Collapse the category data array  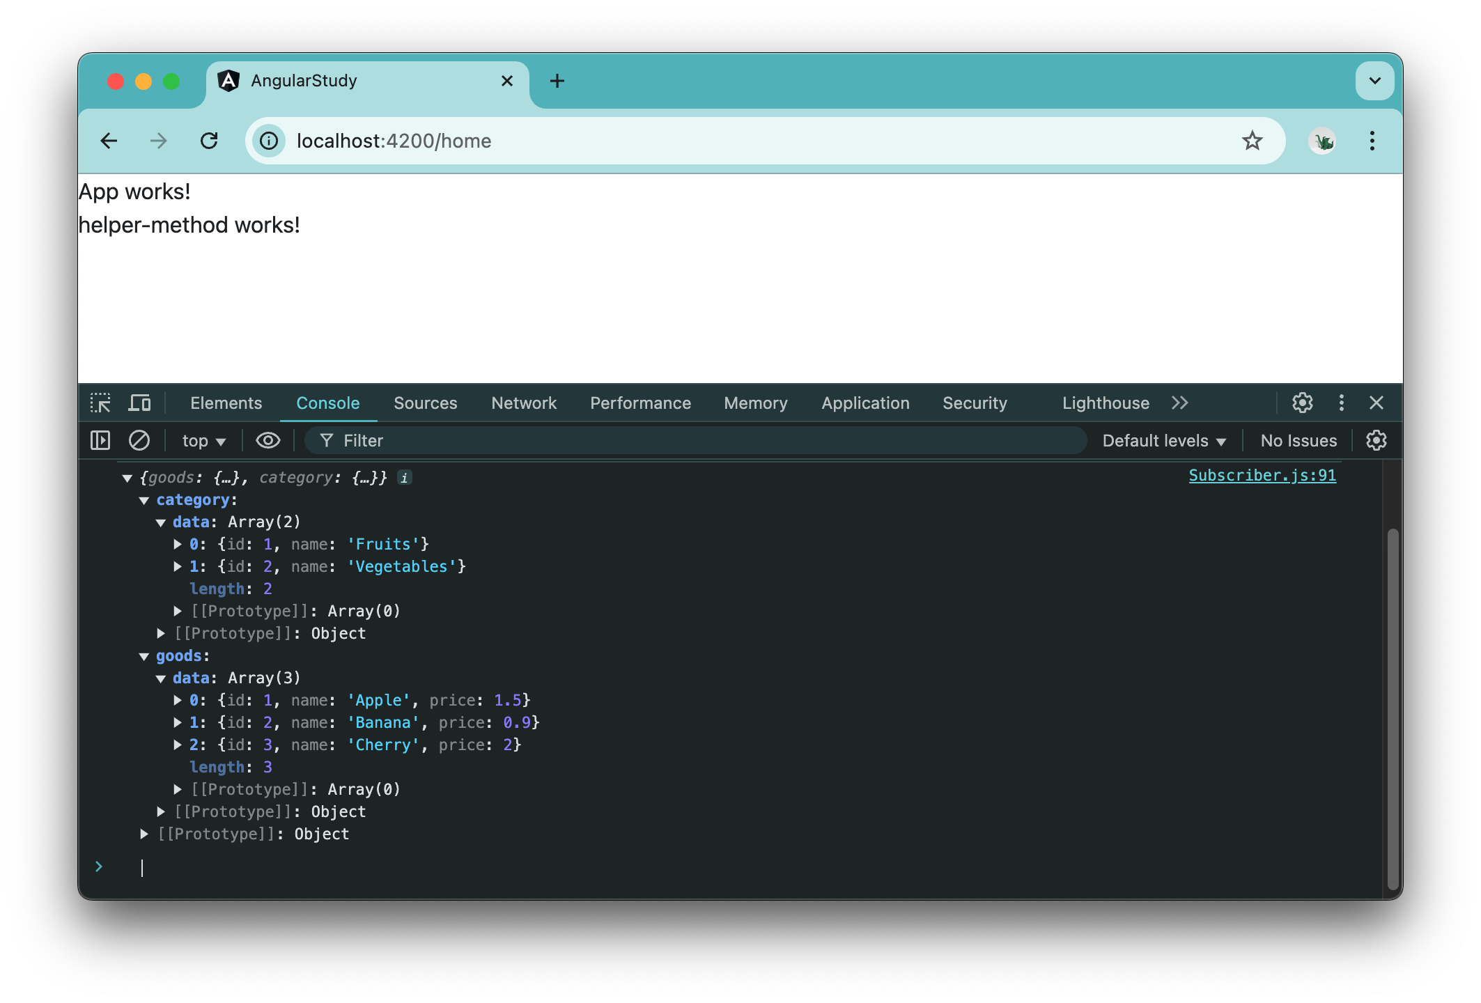click(x=162, y=522)
